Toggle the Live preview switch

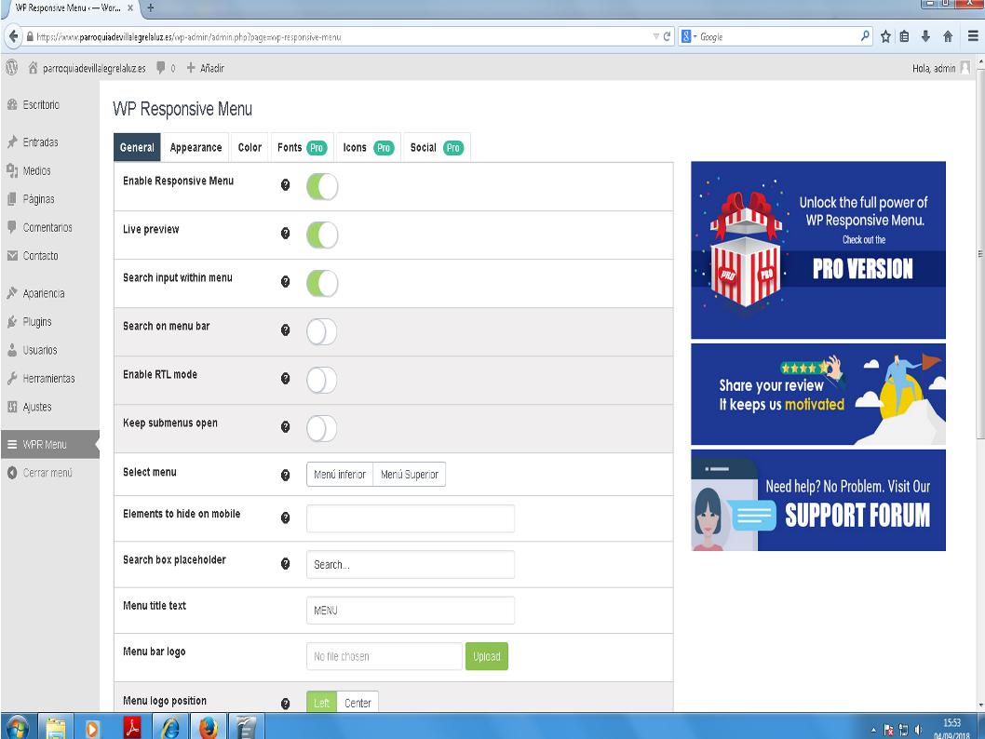pos(322,235)
